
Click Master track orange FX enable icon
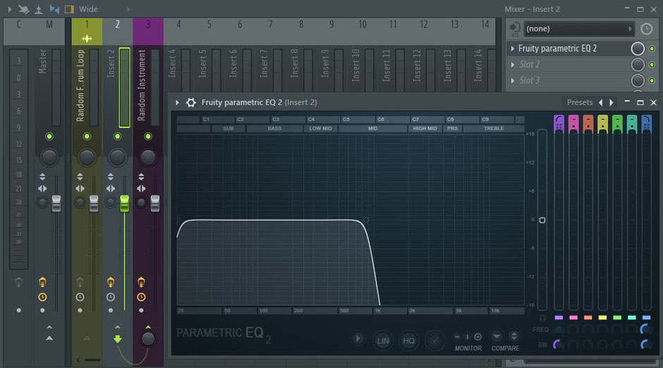[42, 282]
